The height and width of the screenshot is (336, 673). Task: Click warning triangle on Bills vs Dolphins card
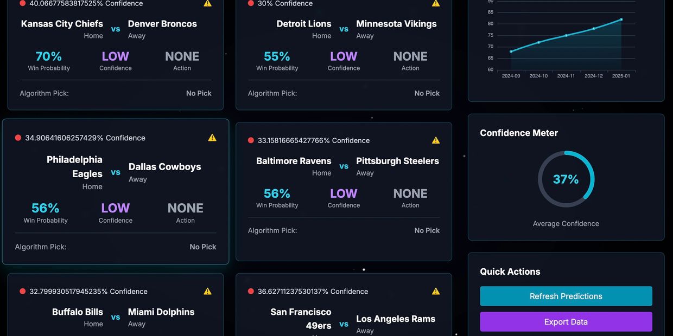(x=207, y=291)
